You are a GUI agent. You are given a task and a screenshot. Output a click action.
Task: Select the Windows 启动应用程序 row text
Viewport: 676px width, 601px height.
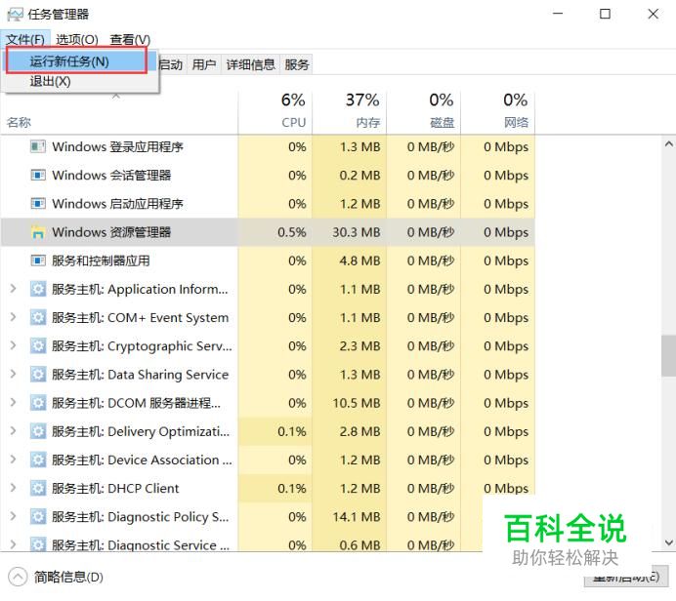pyautogui.click(x=117, y=204)
